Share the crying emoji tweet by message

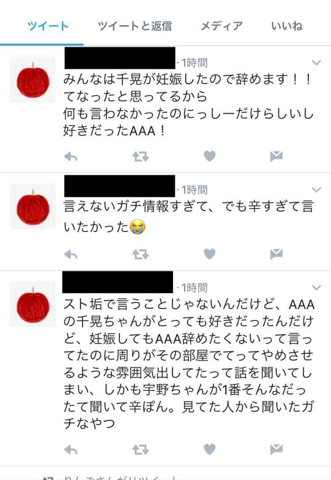click(x=276, y=254)
